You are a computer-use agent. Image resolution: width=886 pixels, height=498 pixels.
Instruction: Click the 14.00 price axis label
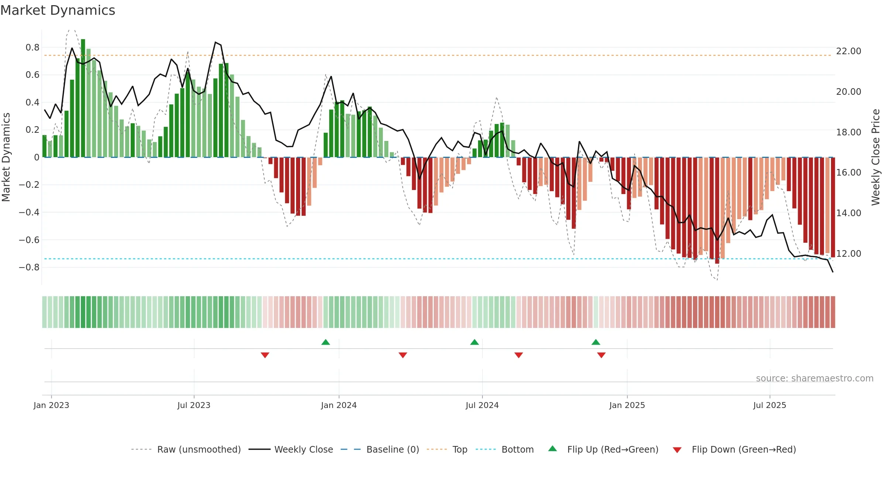tap(849, 213)
